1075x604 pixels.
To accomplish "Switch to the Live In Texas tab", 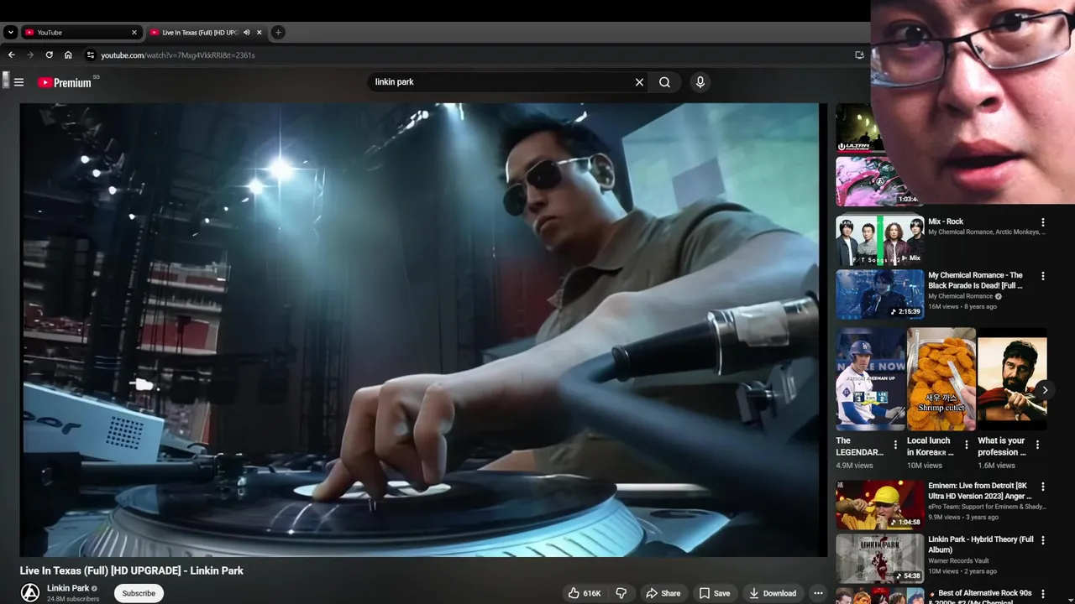I will coord(206,33).
